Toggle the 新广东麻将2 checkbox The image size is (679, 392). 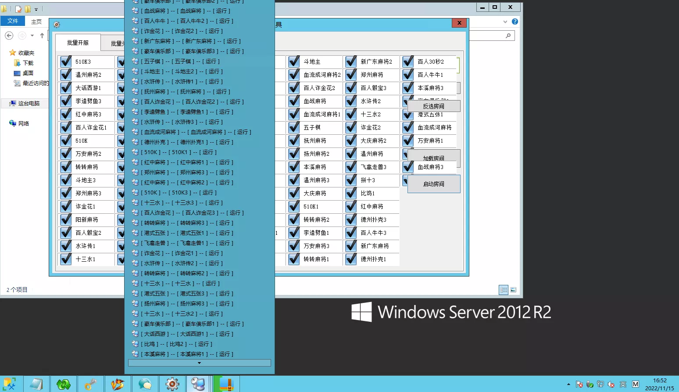pyautogui.click(x=351, y=62)
